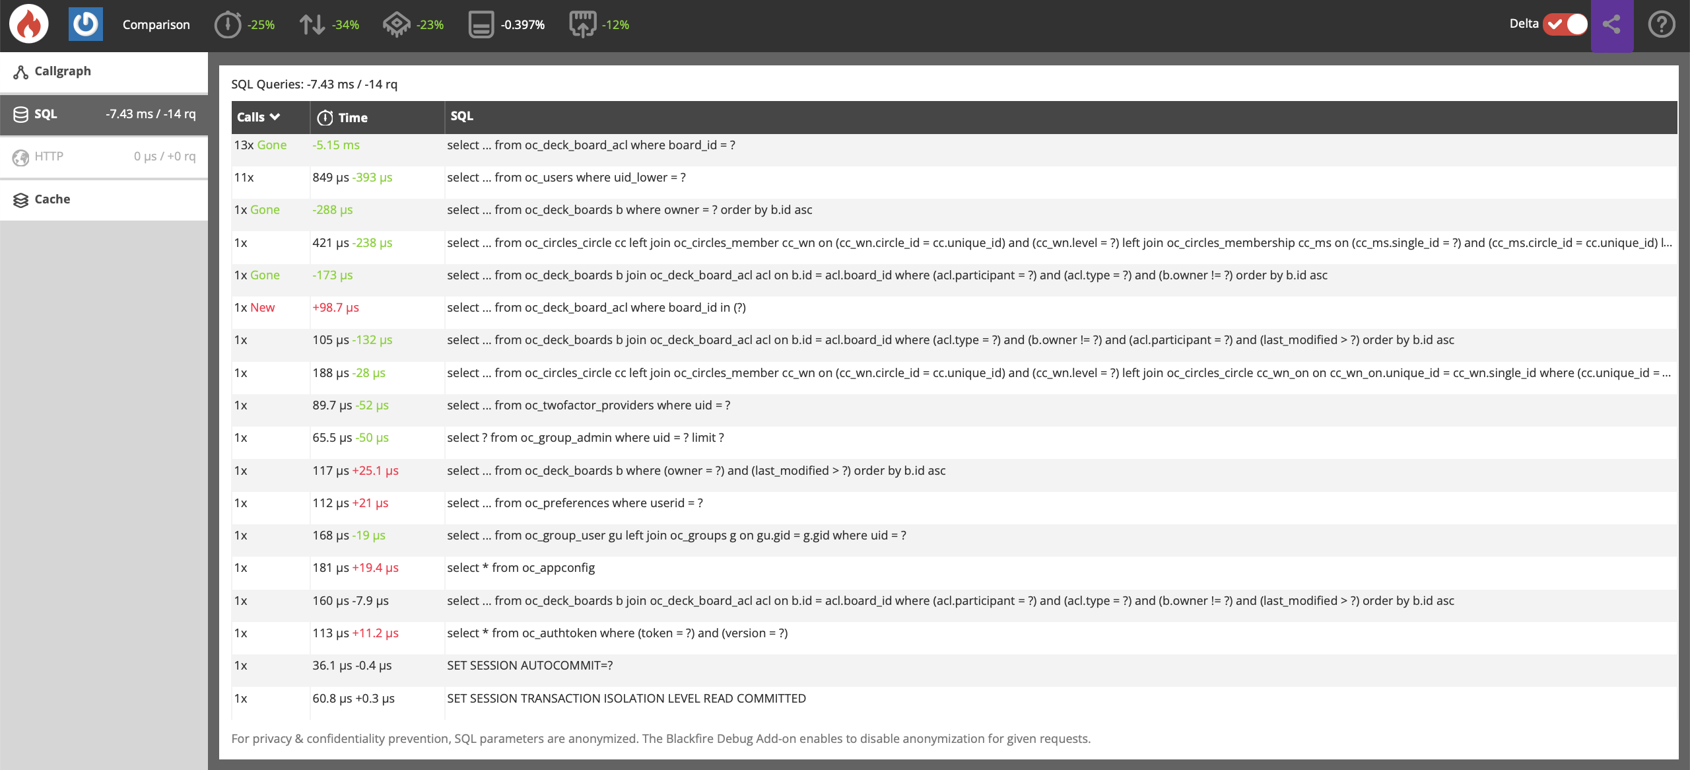Click the network download metric icon
1690x770 pixels.
(x=582, y=24)
